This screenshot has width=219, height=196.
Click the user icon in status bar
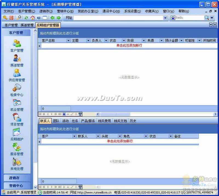(4, 192)
